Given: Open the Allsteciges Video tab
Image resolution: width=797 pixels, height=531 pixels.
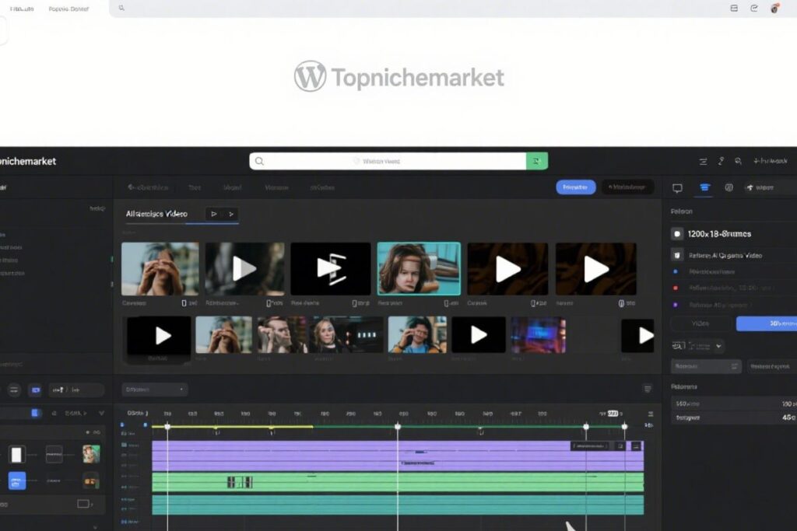Looking at the screenshot, I should [x=156, y=214].
